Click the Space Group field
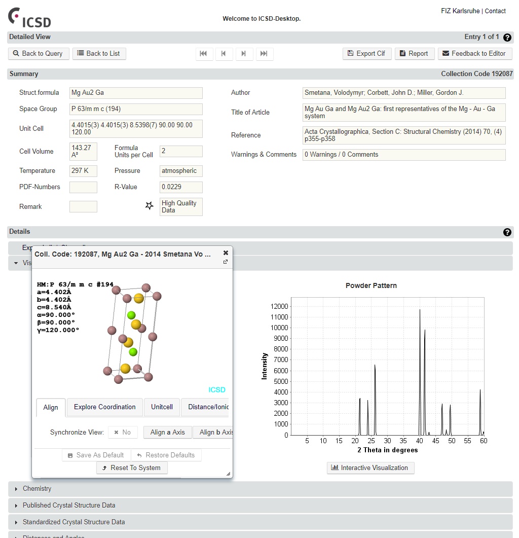 pos(136,109)
